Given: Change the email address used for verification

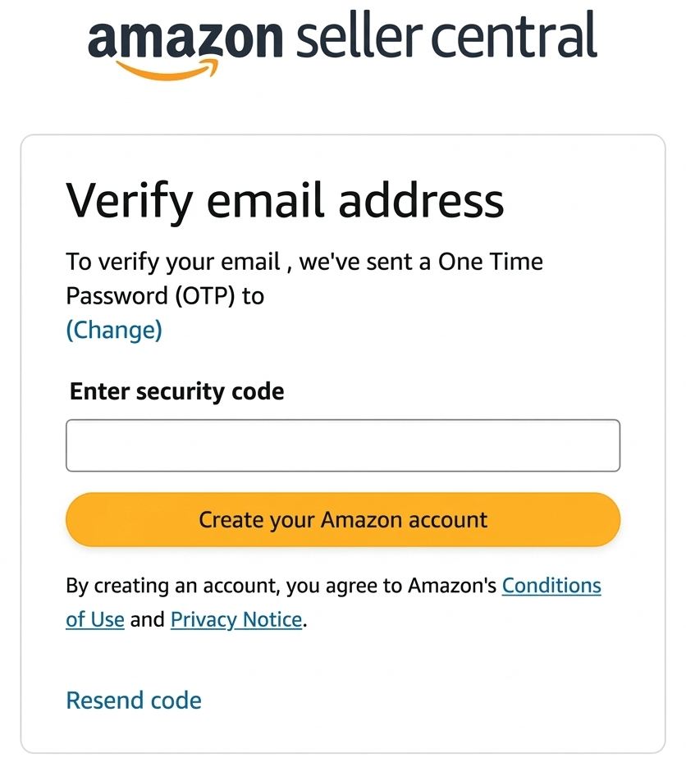Looking at the screenshot, I should point(113,330).
